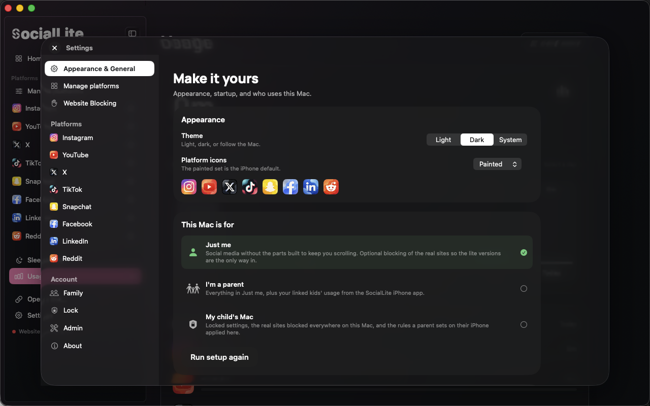650x406 pixels.
Task: Click the family icon beside I'm a parent
Action: (193, 289)
